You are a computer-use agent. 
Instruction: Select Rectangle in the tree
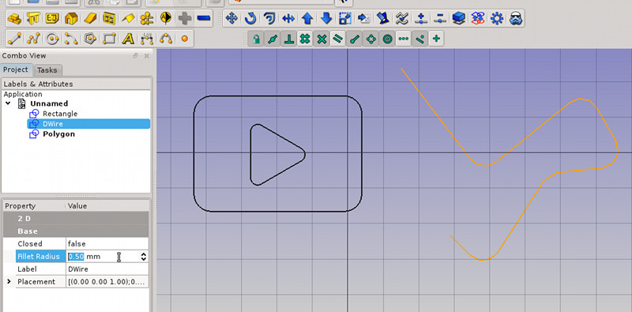(60, 114)
